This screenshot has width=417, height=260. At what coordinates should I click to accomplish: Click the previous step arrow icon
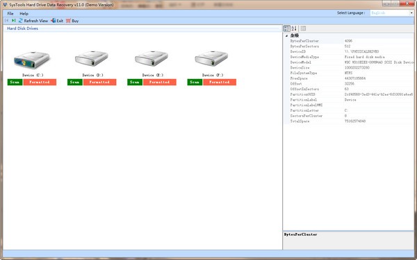click(x=6, y=20)
